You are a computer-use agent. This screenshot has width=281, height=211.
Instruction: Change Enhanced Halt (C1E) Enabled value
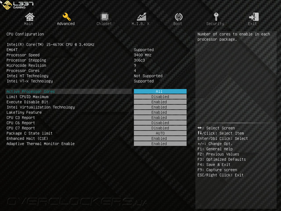point(160,138)
